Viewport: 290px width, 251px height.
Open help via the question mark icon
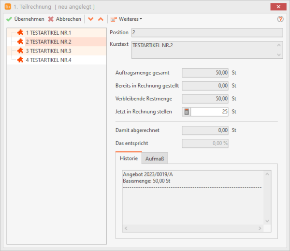coord(280,19)
